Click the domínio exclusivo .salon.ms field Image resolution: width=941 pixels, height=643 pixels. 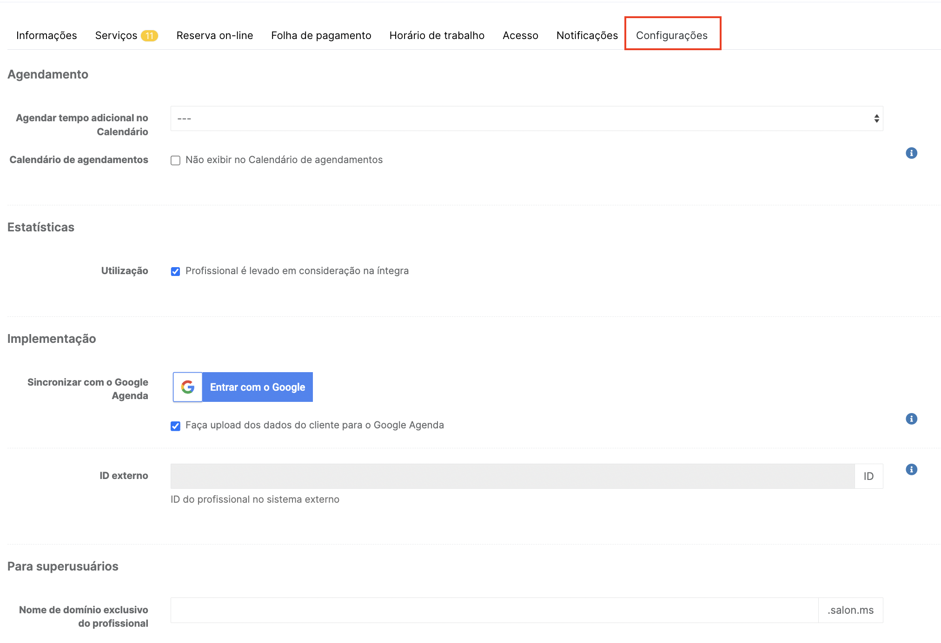[494, 610]
